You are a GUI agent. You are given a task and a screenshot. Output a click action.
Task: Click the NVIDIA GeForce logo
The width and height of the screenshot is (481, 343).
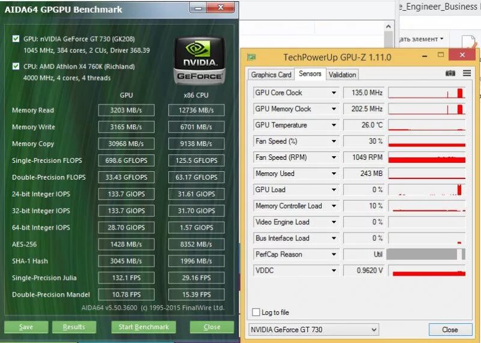(200, 61)
